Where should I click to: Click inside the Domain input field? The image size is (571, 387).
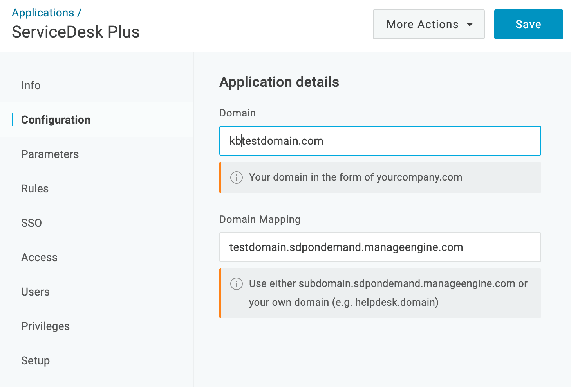380,141
